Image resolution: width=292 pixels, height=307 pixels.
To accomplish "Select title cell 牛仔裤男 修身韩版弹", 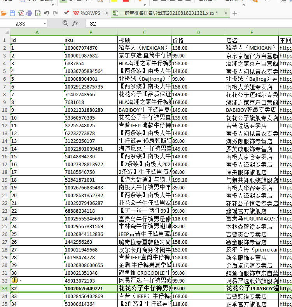I will coord(145,141).
